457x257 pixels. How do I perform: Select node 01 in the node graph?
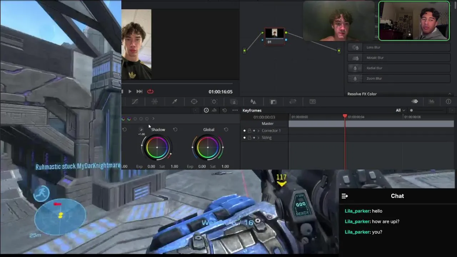click(275, 36)
